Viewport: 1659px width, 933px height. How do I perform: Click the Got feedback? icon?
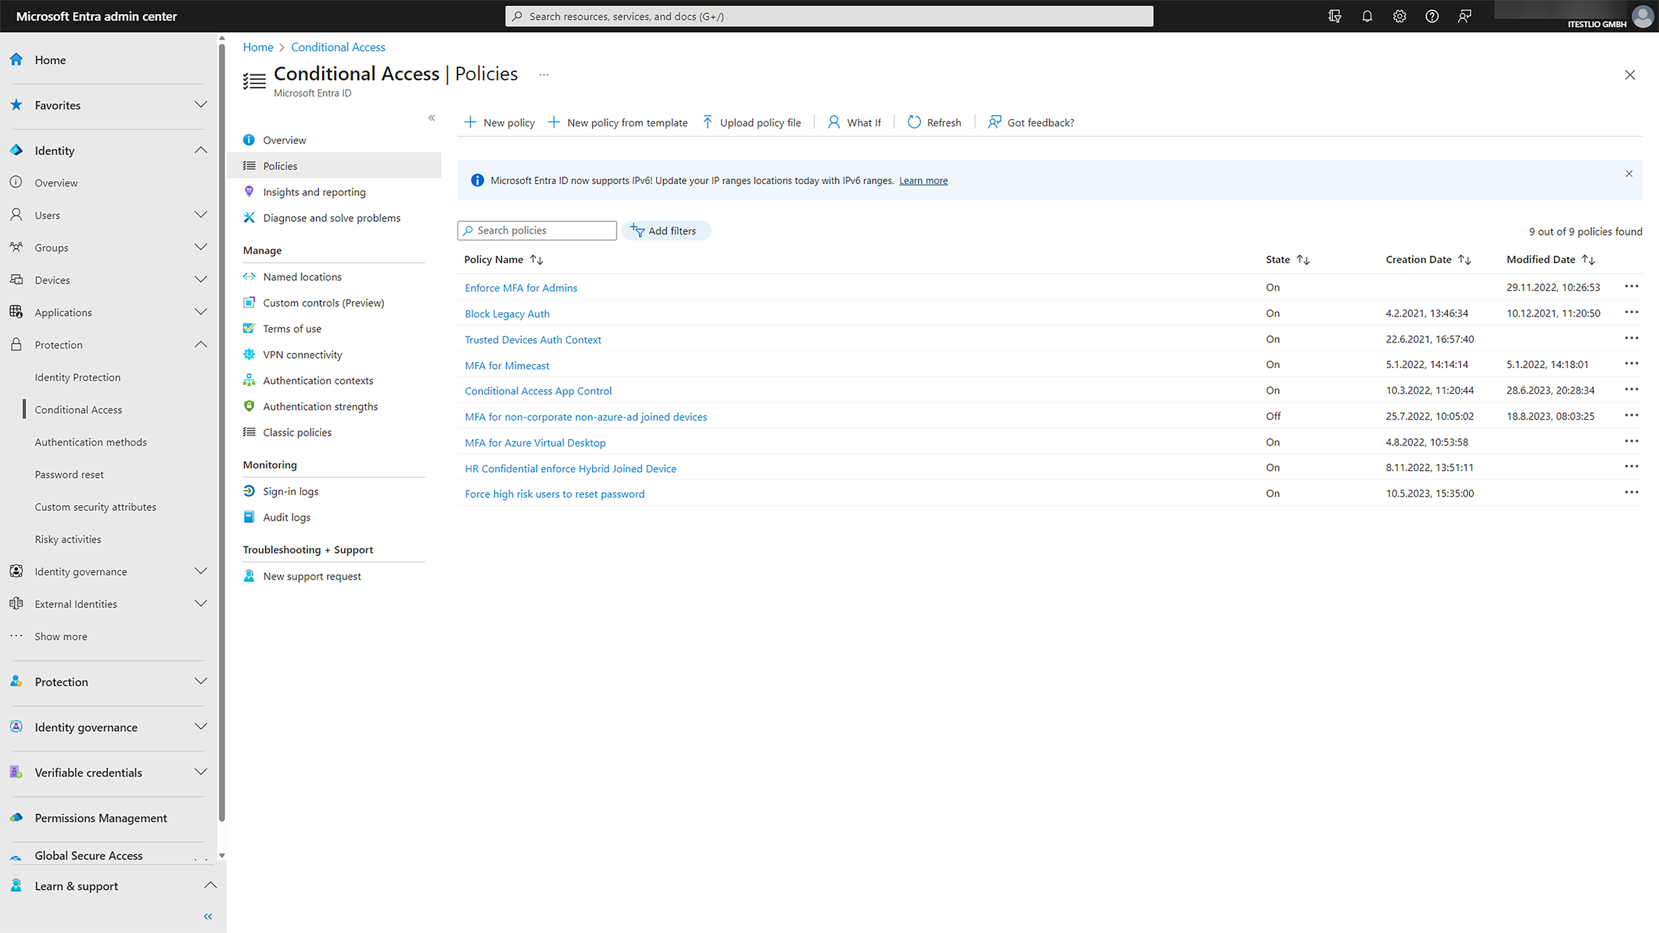[x=994, y=122]
